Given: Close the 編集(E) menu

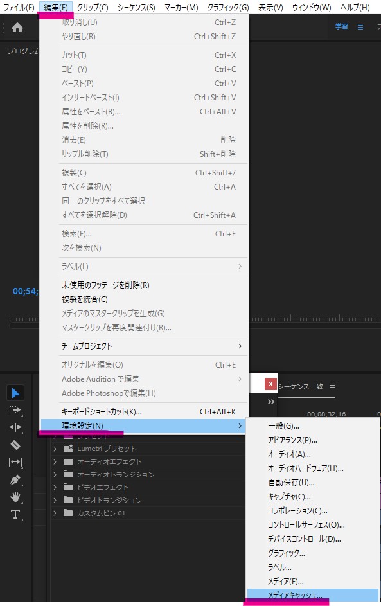Looking at the screenshot, I should [x=56, y=7].
